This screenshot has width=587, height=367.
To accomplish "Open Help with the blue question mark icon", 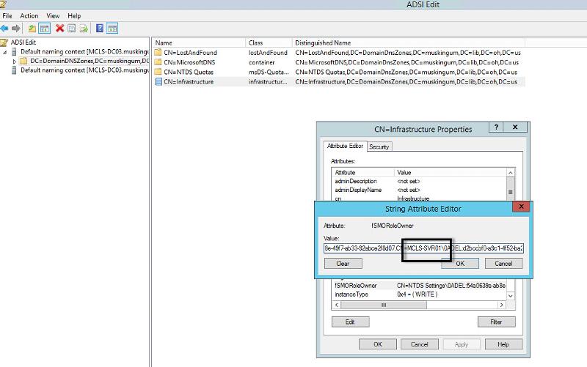I will coord(100,28).
